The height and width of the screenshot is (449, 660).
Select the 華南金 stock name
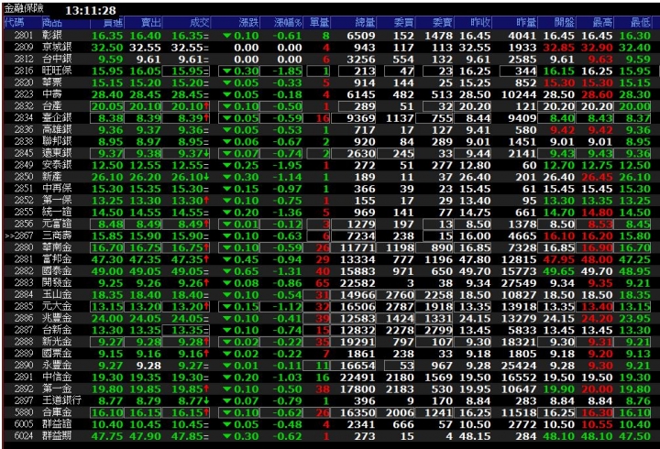[57, 247]
